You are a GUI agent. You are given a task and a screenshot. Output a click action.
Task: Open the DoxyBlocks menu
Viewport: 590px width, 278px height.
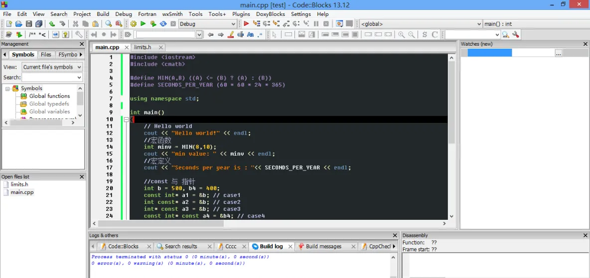271,14
